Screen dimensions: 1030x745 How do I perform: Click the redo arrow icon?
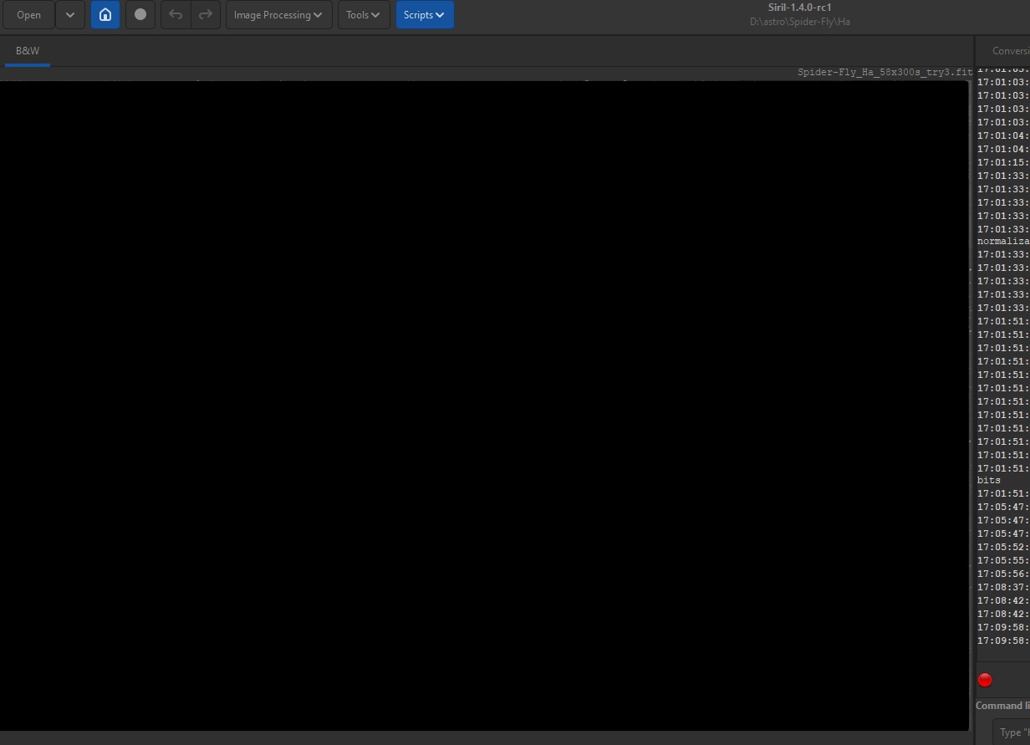tap(205, 15)
